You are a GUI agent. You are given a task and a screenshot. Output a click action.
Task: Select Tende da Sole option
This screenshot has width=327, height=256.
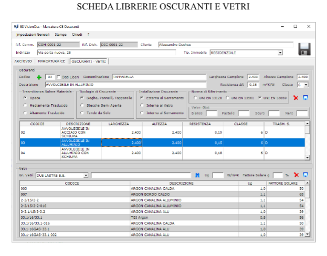(x=82, y=113)
